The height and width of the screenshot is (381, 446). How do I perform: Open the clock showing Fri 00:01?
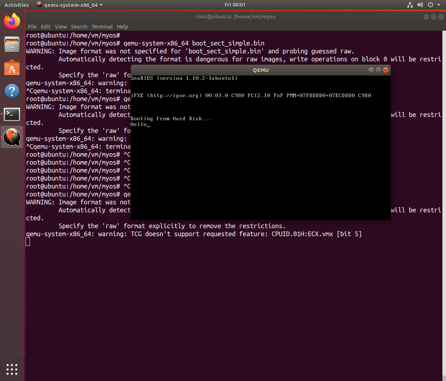pyautogui.click(x=235, y=5)
